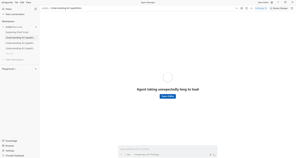Open a new workspace
Screen dimensions: 296x158
13,60
